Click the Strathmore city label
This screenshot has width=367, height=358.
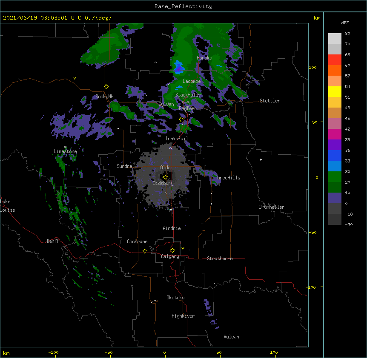click(220, 259)
